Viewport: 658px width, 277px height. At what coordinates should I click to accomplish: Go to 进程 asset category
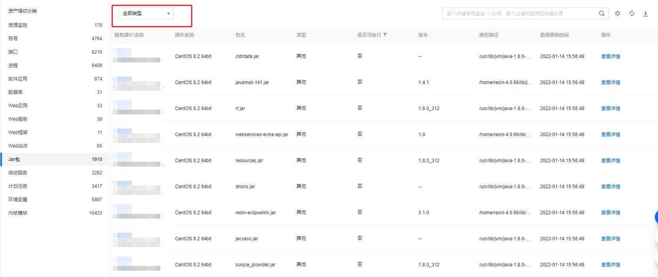[13, 66]
